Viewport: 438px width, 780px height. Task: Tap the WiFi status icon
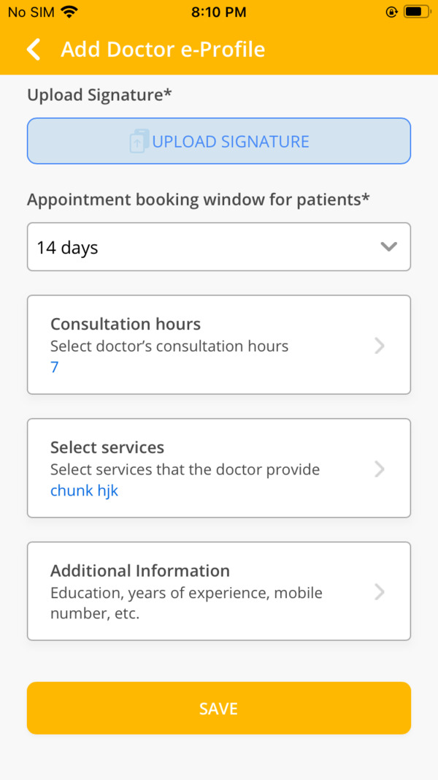coord(69,12)
